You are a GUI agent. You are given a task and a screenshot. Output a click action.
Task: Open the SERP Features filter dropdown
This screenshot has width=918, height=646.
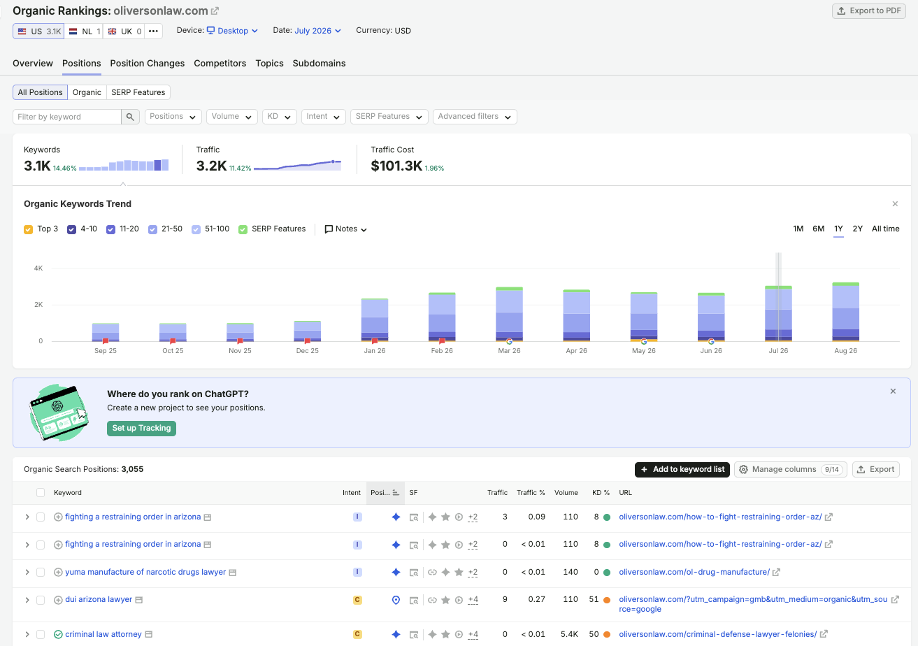coord(389,117)
